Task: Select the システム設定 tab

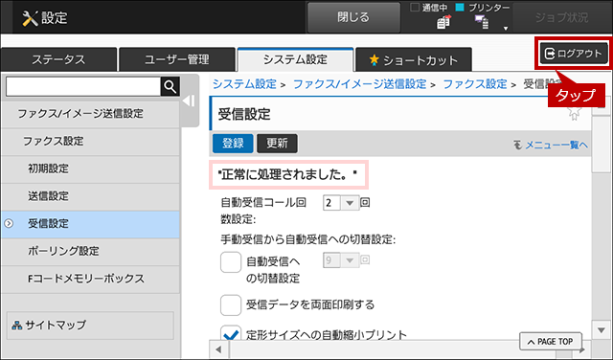Action: [x=295, y=59]
